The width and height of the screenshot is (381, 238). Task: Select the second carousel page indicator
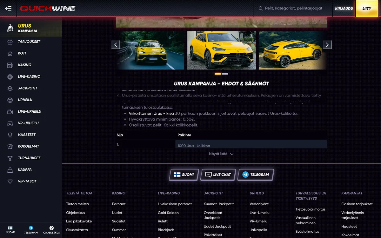coord(225,74)
